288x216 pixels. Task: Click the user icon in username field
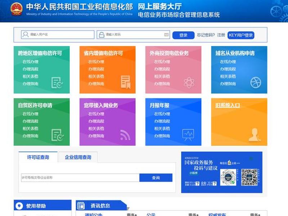26,35
